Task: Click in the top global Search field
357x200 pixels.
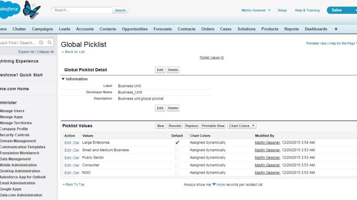Action: coord(82,10)
